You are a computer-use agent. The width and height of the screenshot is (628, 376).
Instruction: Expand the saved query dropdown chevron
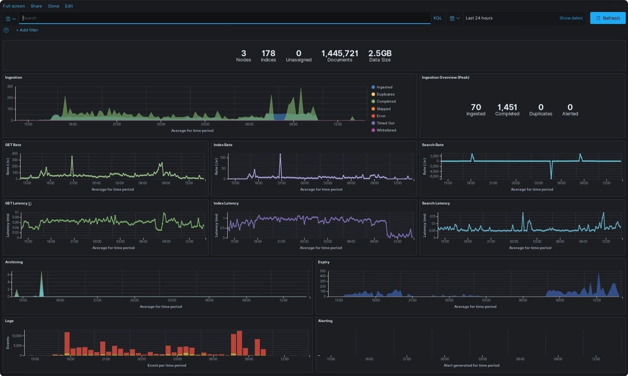14,19
